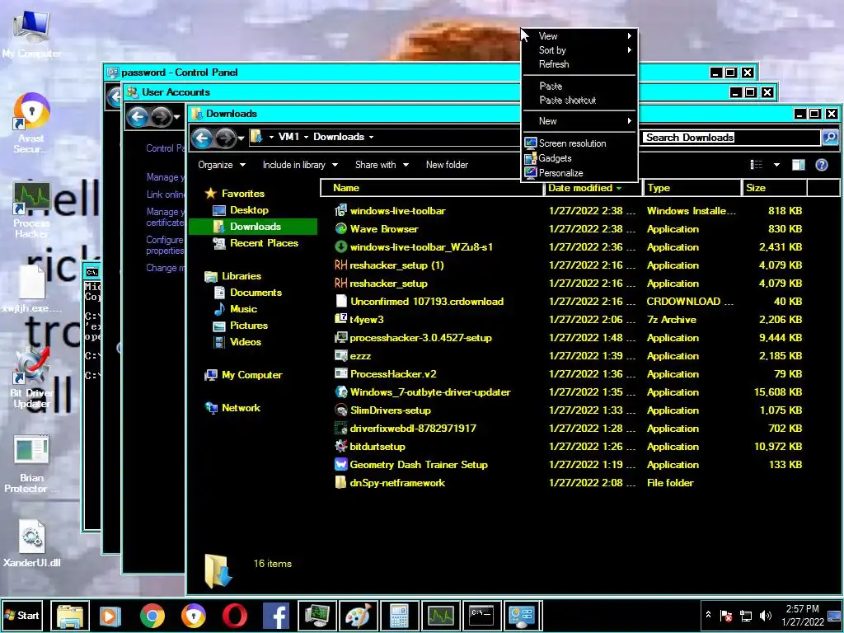
Task: Open Process Hacker desktop shortcut
Action: click(x=31, y=210)
